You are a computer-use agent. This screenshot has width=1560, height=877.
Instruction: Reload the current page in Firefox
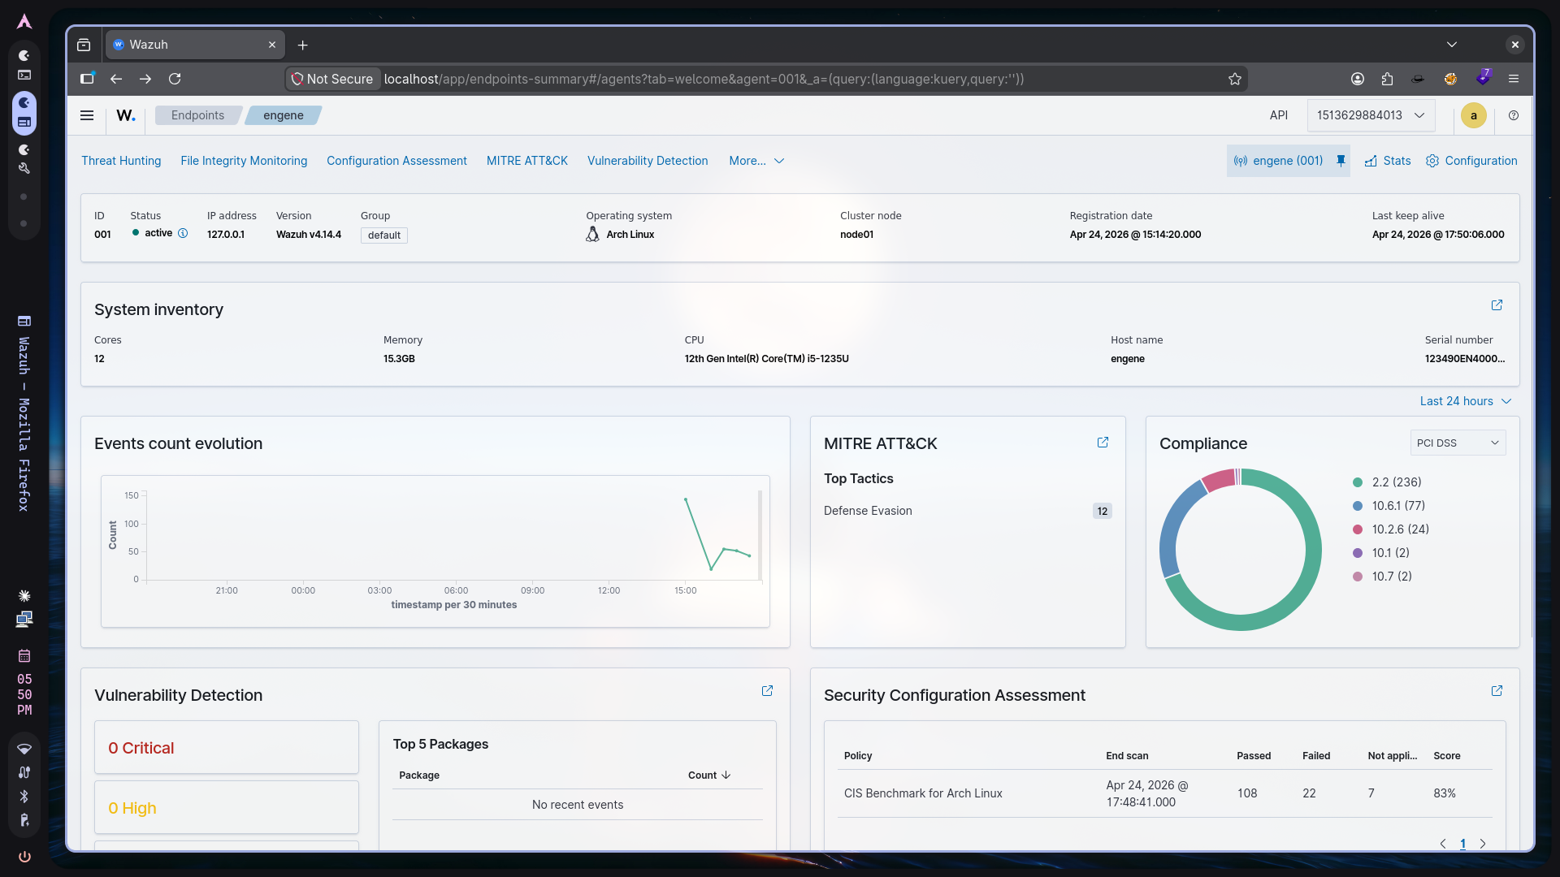click(175, 79)
